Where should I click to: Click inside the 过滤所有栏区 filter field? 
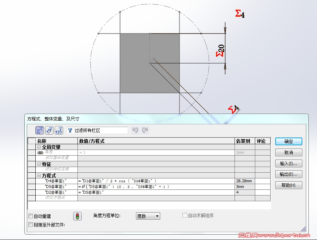click(100, 130)
